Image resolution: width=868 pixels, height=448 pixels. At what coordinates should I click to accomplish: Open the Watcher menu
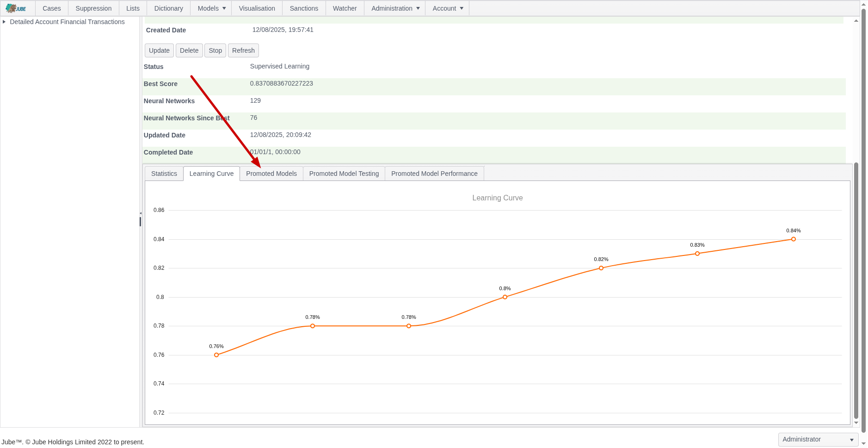coord(345,8)
